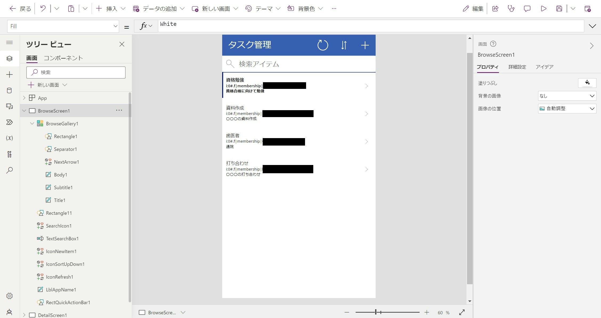Run the App checker stethoscope icon
This screenshot has width=601, height=318.
[511, 9]
